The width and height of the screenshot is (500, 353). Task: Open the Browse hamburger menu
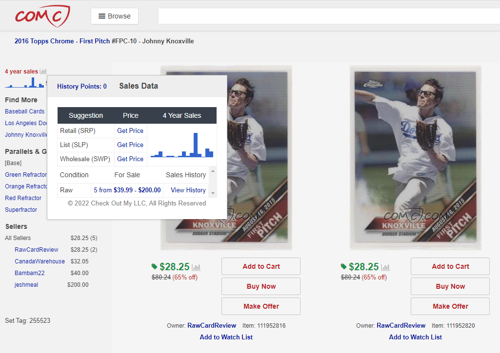click(x=115, y=16)
